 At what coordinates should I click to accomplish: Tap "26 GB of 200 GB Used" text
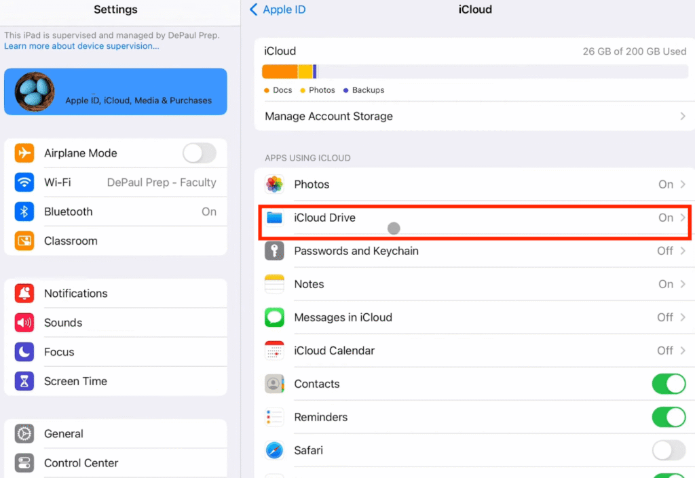635,52
